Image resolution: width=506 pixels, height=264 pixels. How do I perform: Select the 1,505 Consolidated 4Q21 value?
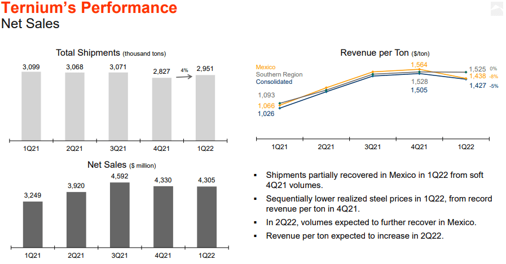pyautogui.click(x=419, y=90)
